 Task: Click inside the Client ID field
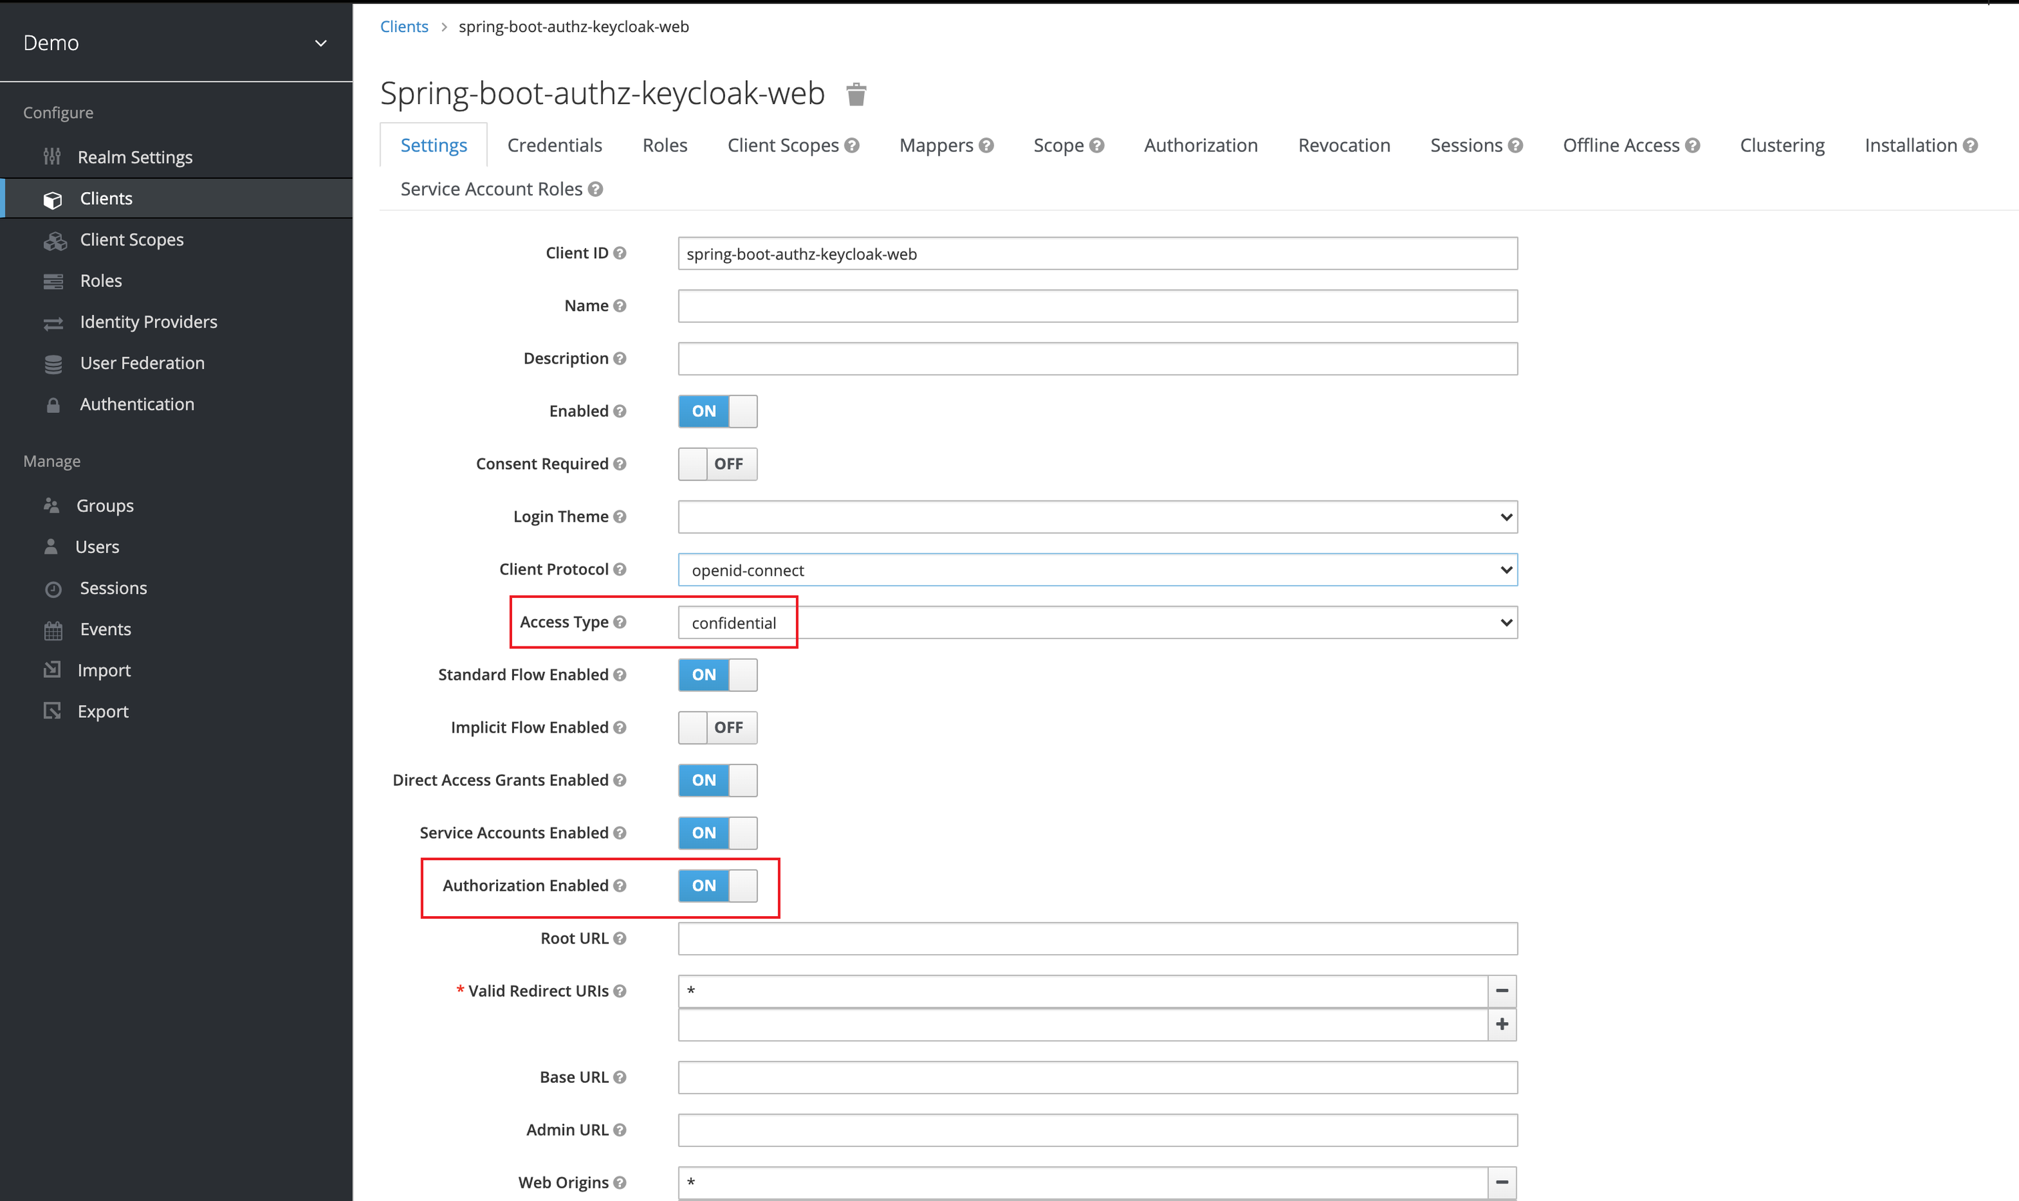click(1098, 254)
